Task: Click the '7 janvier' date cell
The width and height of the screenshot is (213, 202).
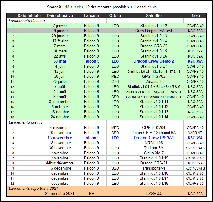Action: tap(60, 26)
